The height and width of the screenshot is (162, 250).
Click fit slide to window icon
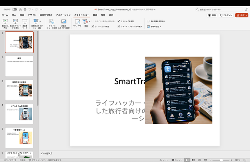[x=246, y=160]
